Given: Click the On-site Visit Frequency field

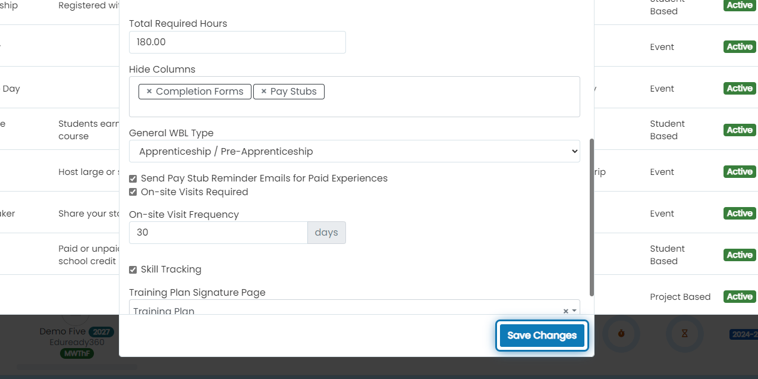Looking at the screenshot, I should click(218, 233).
